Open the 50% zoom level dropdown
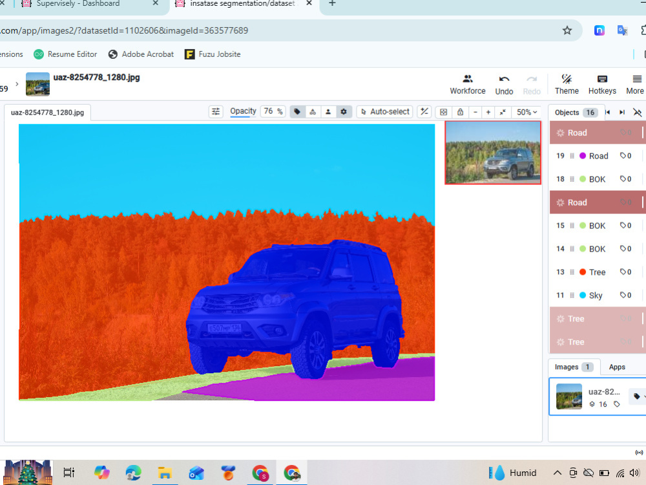This screenshot has height=485, width=646. click(527, 112)
